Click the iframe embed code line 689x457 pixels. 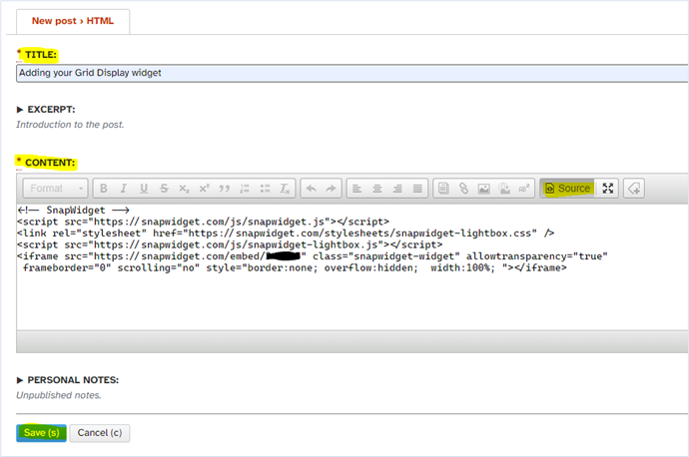point(313,256)
